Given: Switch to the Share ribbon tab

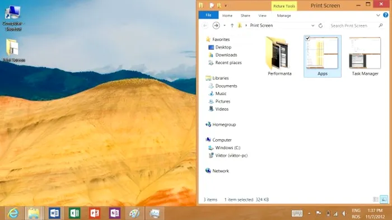Looking at the screenshot, I should (245, 16).
